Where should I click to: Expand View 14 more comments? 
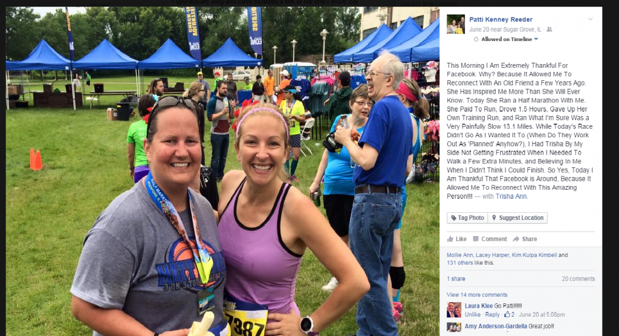477,295
